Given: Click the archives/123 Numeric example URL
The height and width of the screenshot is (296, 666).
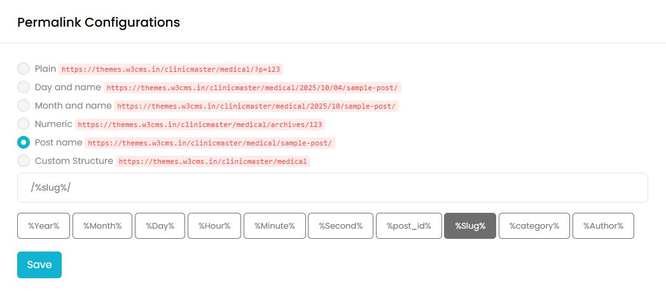Looking at the screenshot, I should click(x=200, y=124).
